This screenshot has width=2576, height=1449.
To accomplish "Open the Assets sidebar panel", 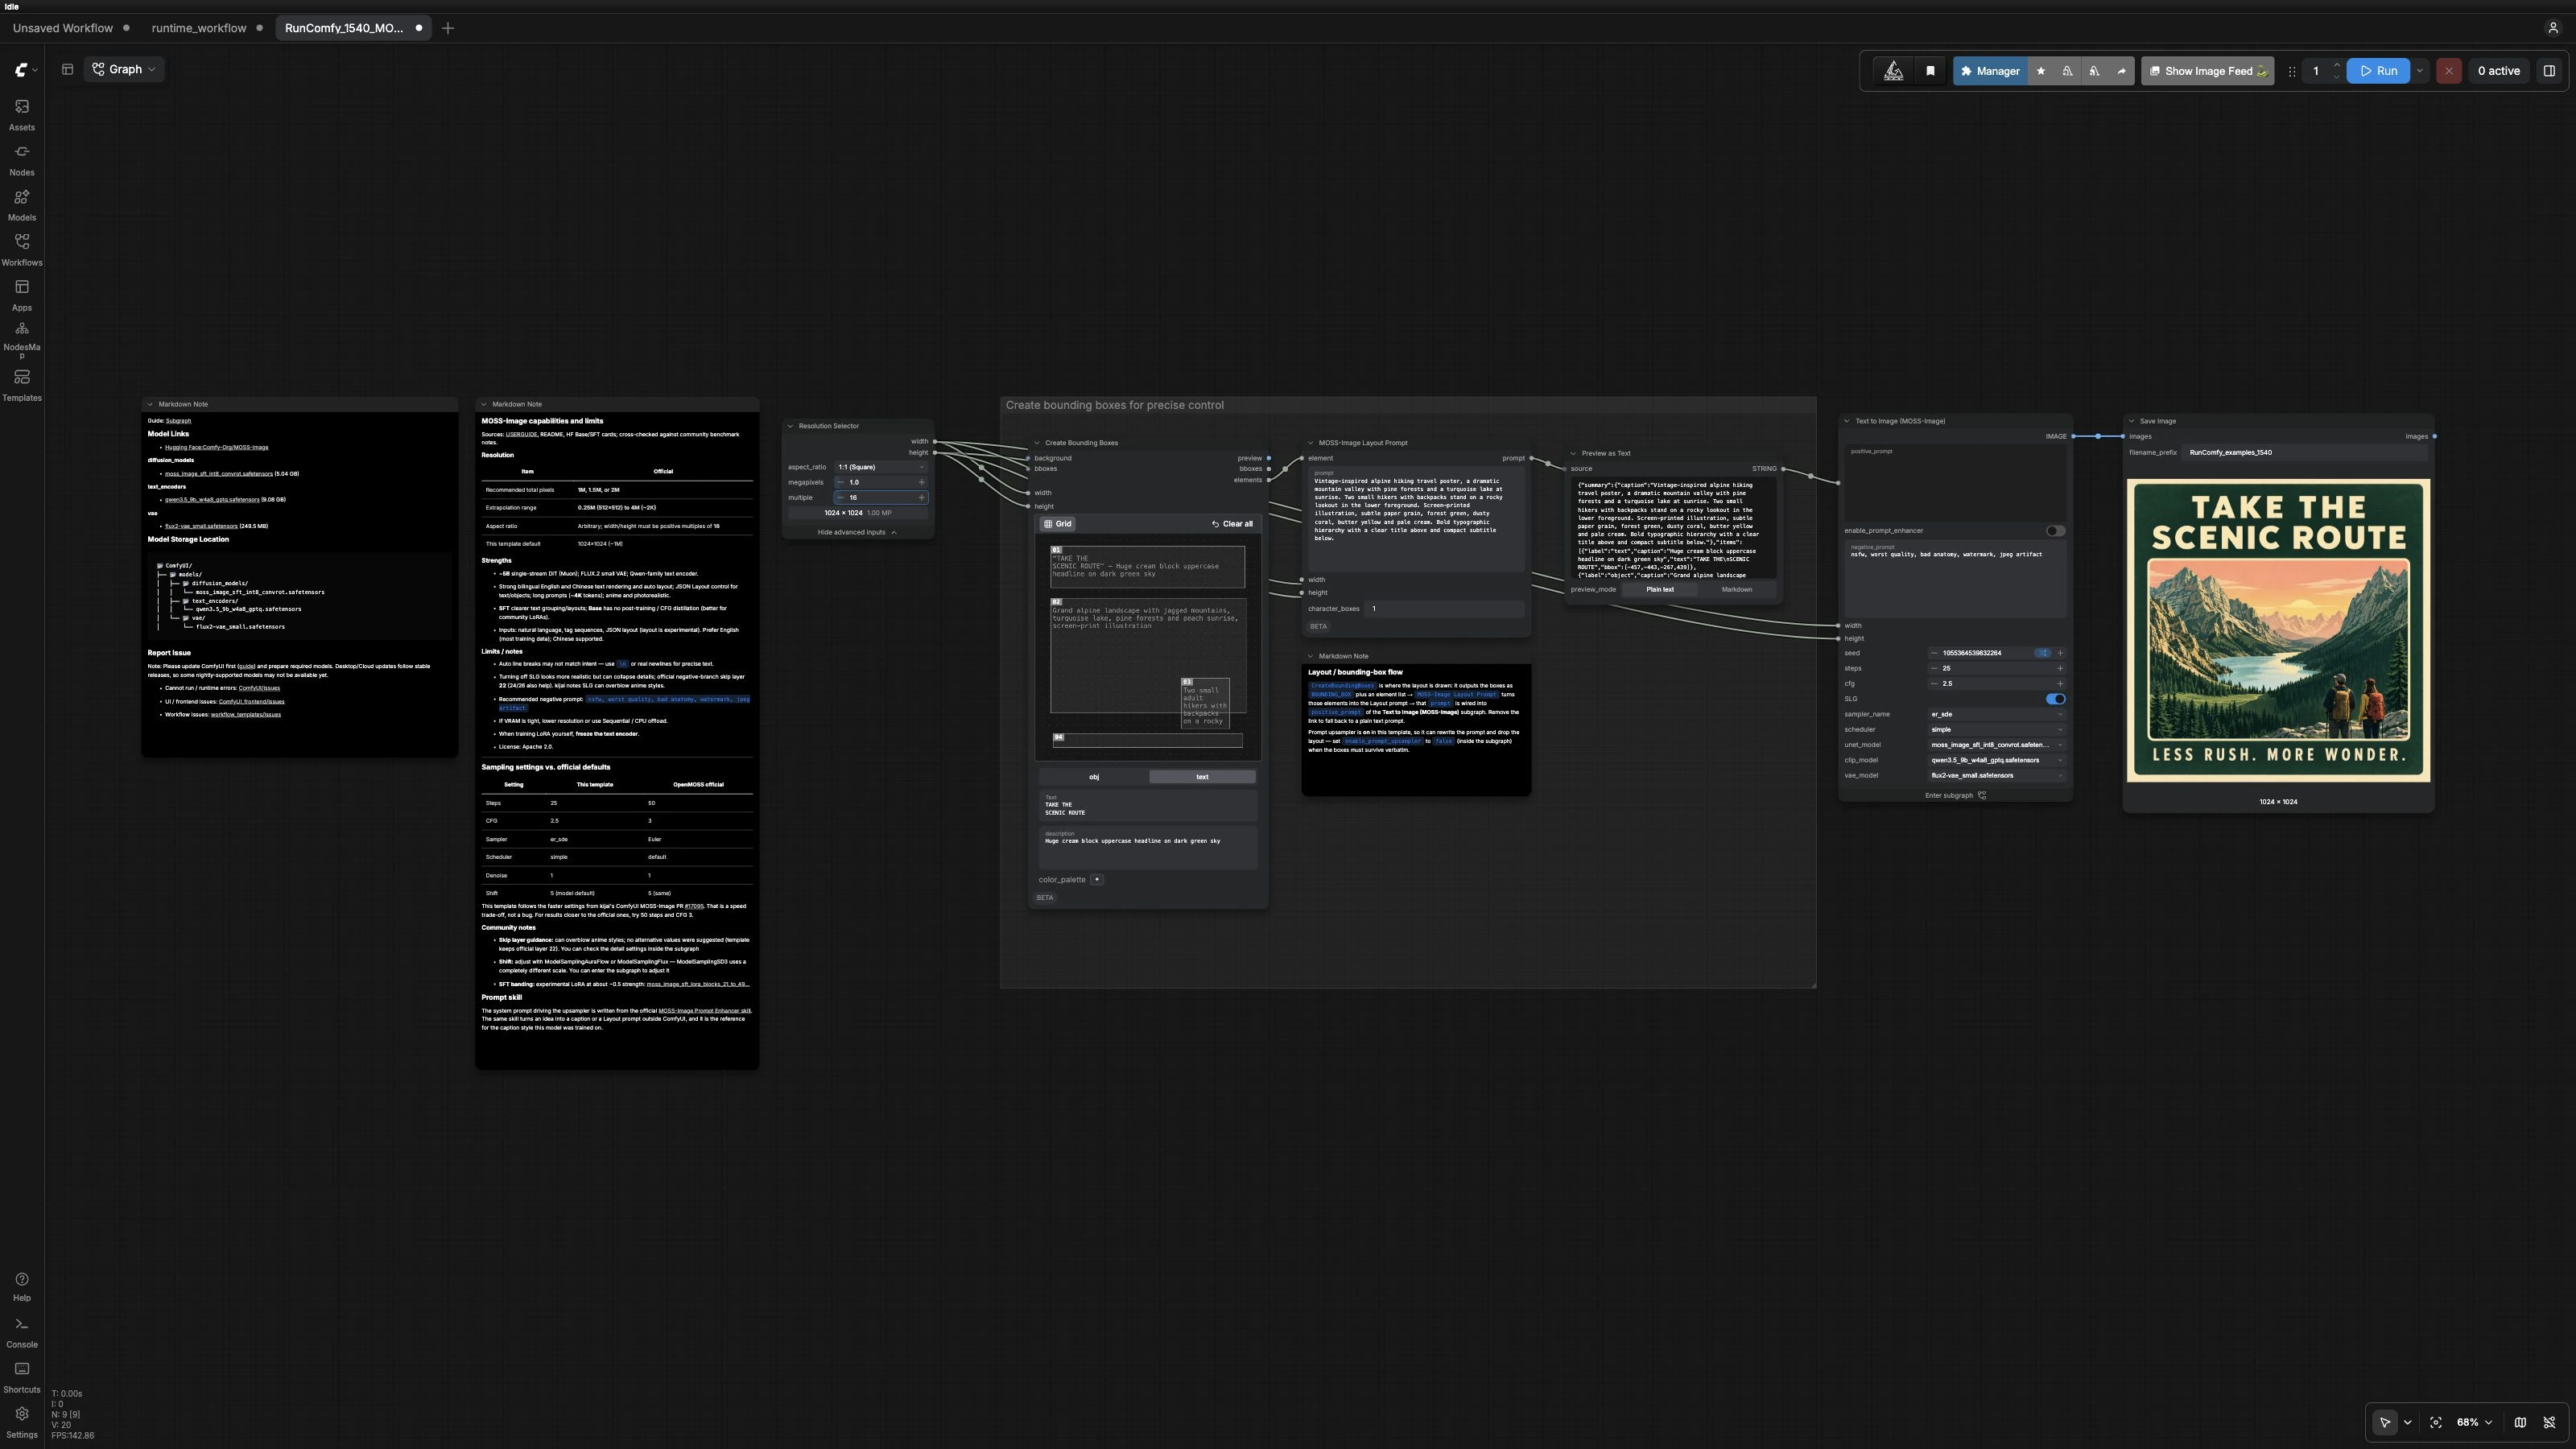I will [21, 115].
